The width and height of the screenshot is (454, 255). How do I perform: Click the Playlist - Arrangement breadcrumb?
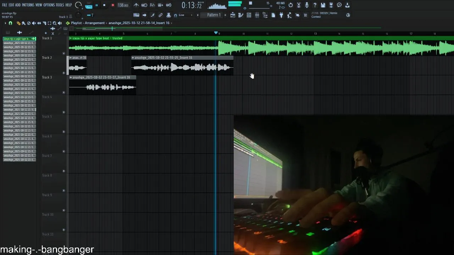point(88,23)
